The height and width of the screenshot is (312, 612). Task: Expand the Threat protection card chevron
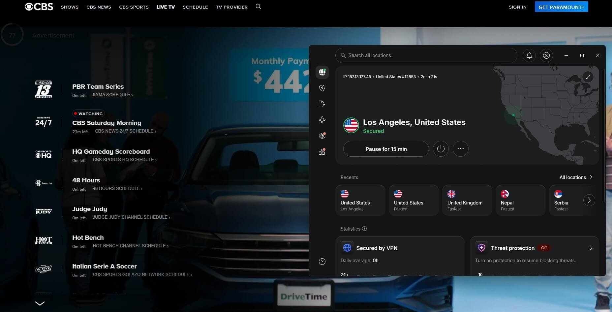(591, 248)
